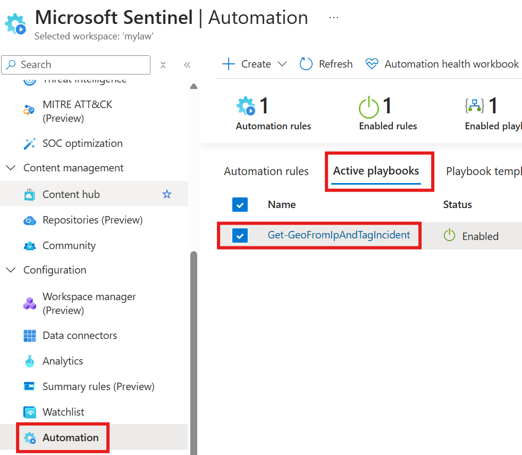Open Summary rules (Preview) in sidebar
Viewport: 522px width, 455px height.
coord(98,386)
